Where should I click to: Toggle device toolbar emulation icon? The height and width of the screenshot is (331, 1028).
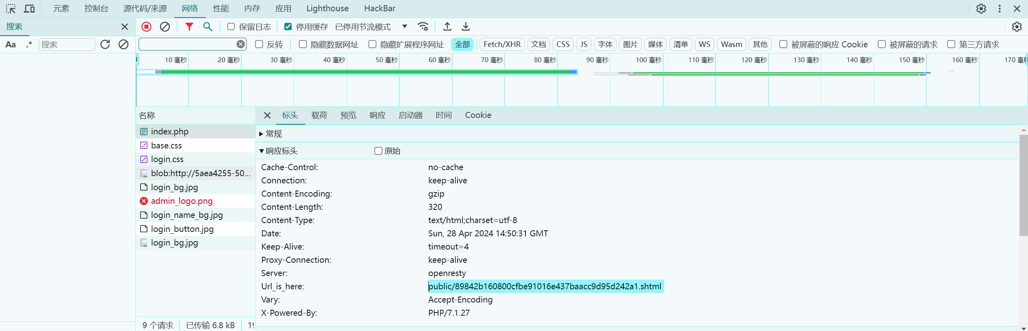[x=29, y=8]
